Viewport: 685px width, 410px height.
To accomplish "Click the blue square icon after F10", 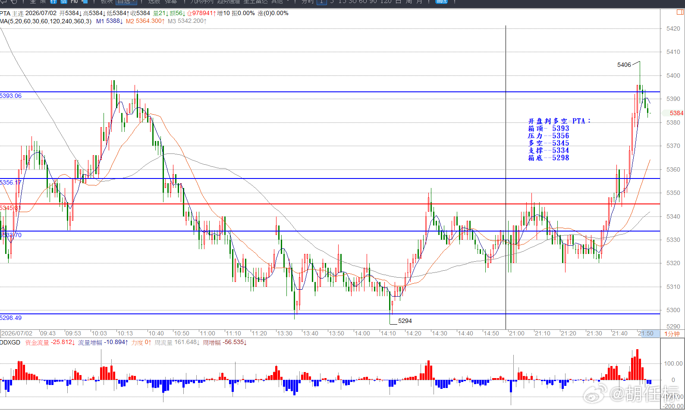I will coord(85,2).
